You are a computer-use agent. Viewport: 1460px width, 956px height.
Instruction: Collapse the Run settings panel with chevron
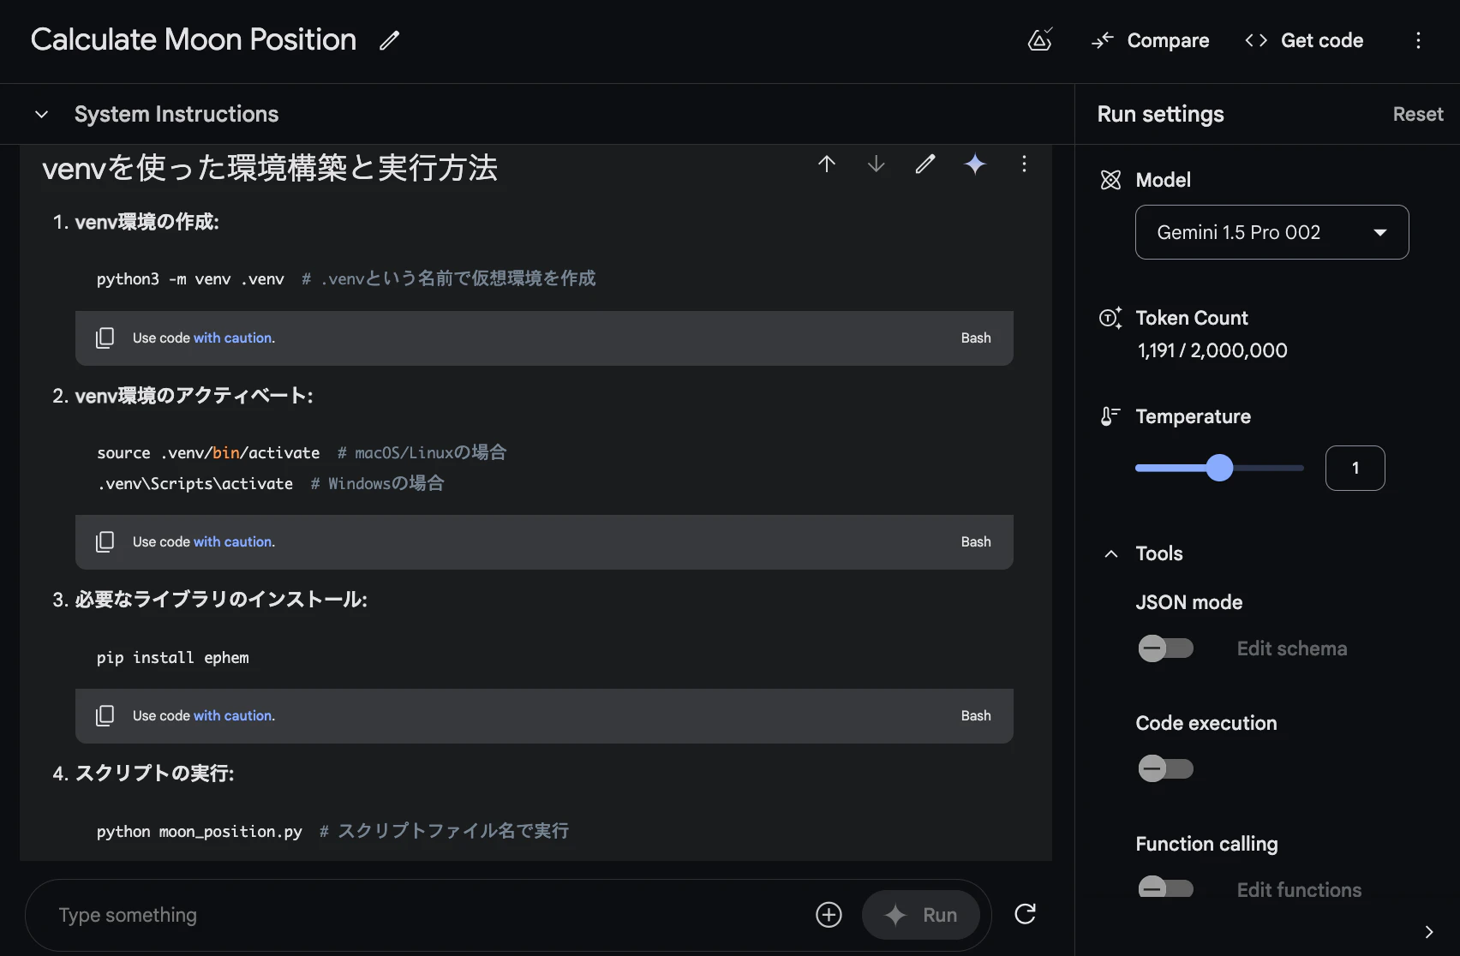click(1428, 932)
